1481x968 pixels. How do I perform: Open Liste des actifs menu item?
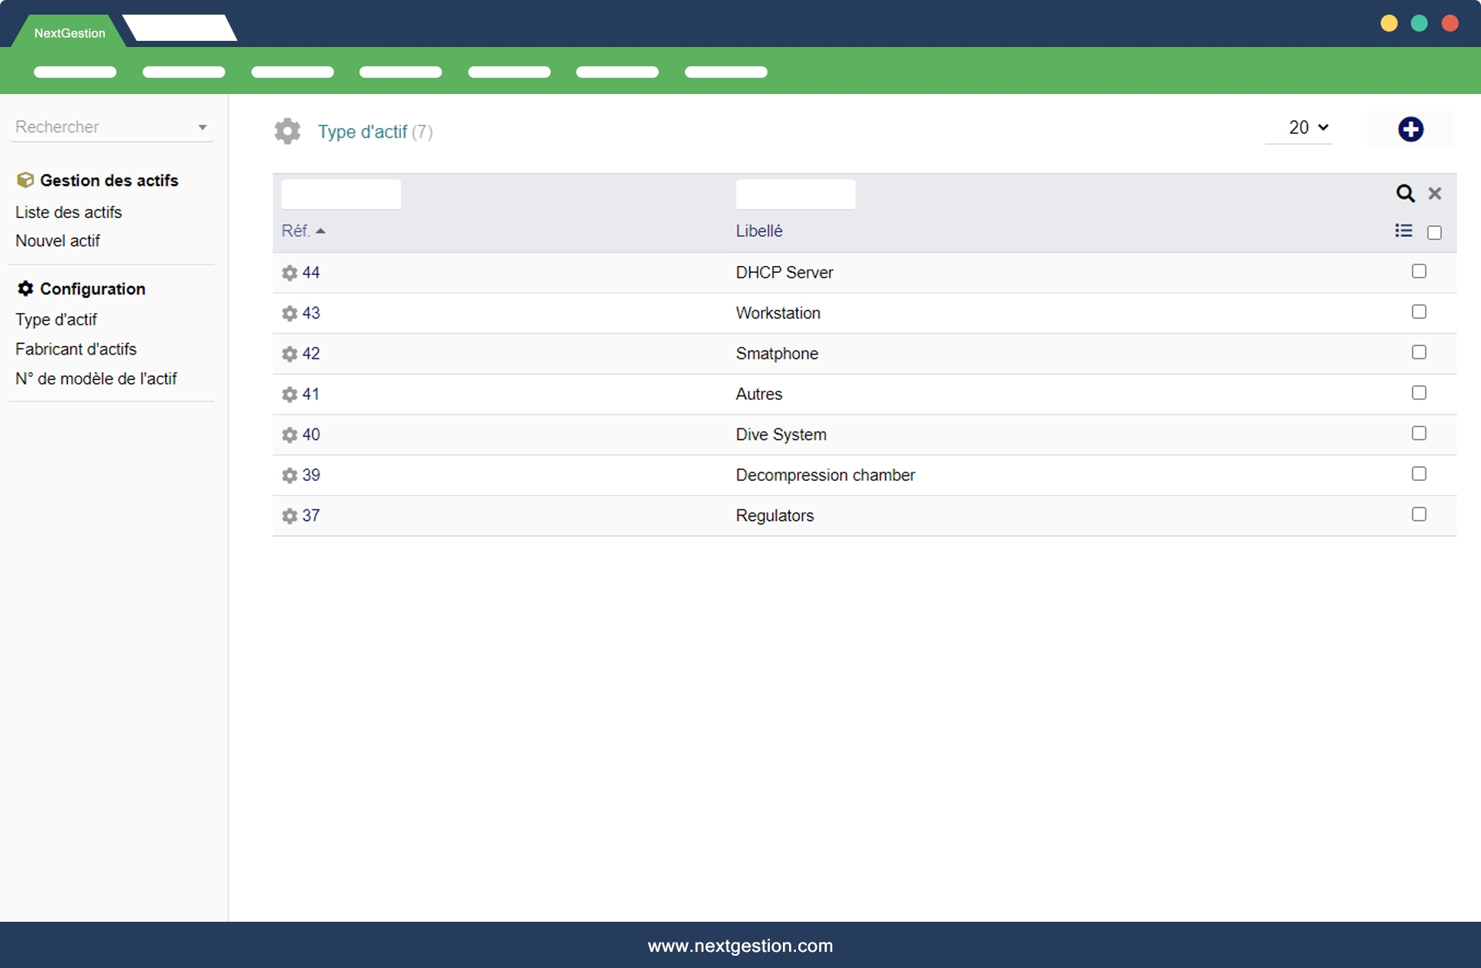point(69,212)
